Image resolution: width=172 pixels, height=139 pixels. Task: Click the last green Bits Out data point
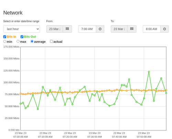click(166, 93)
